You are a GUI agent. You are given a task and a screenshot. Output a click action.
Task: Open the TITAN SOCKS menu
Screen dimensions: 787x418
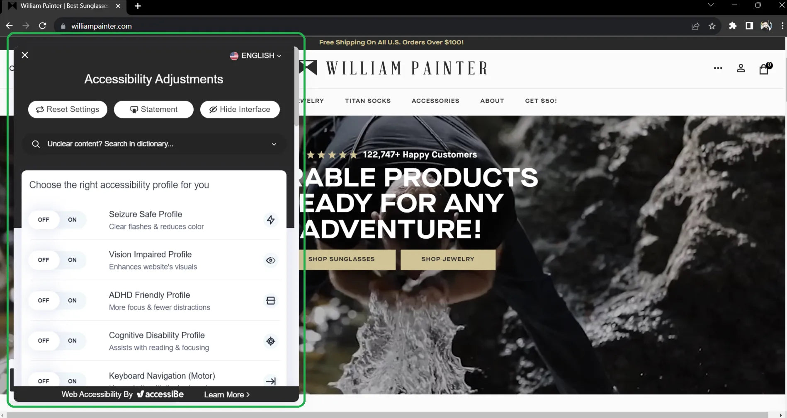[368, 101]
